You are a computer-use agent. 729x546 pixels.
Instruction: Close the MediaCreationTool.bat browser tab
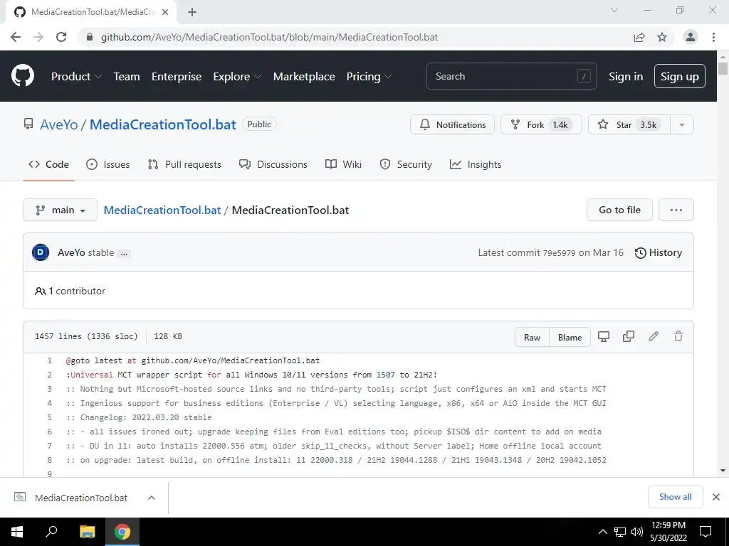coord(165,12)
